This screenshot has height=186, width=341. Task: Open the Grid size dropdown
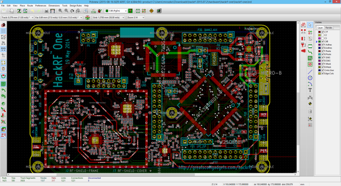(109, 17)
